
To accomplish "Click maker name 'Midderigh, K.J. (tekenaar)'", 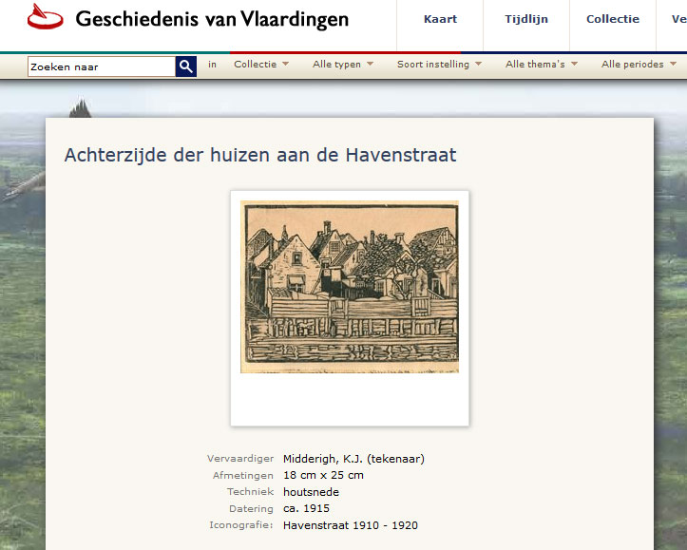I will click(x=353, y=459).
